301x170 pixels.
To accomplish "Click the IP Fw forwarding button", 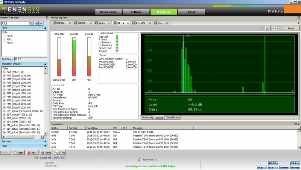I will (x=61, y=153).
